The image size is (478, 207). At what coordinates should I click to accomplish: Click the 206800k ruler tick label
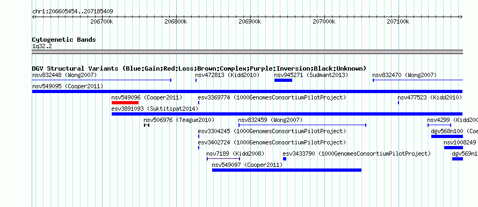click(x=176, y=22)
